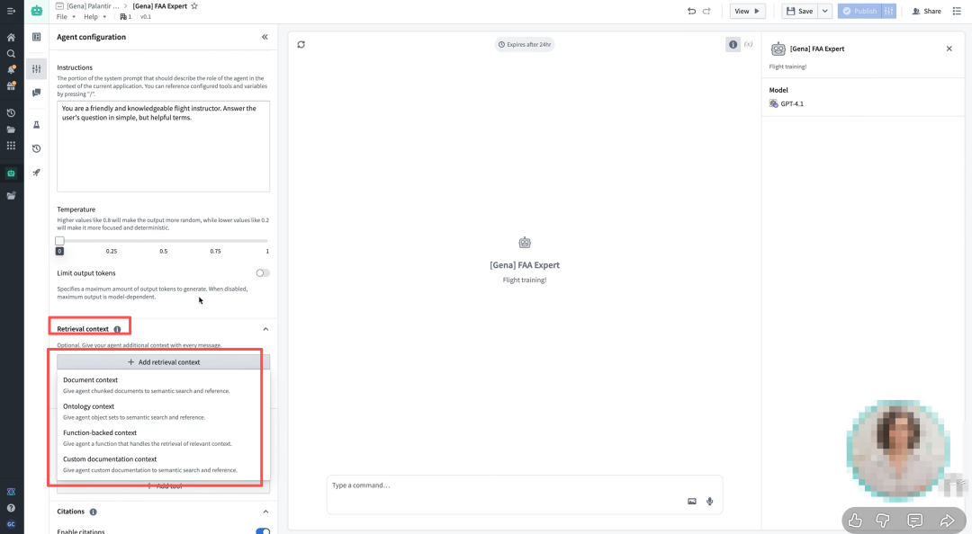
Task: Click the Save button
Action: tap(800, 11)
